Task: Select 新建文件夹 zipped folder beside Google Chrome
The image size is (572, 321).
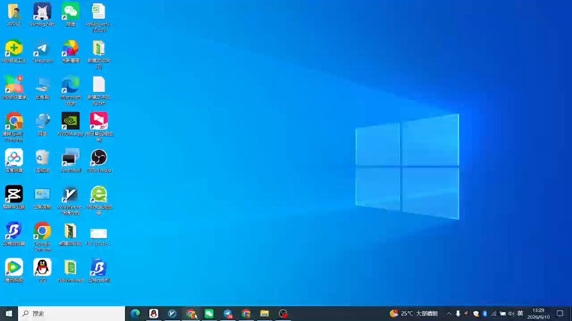Action: (x=71, y=233)
